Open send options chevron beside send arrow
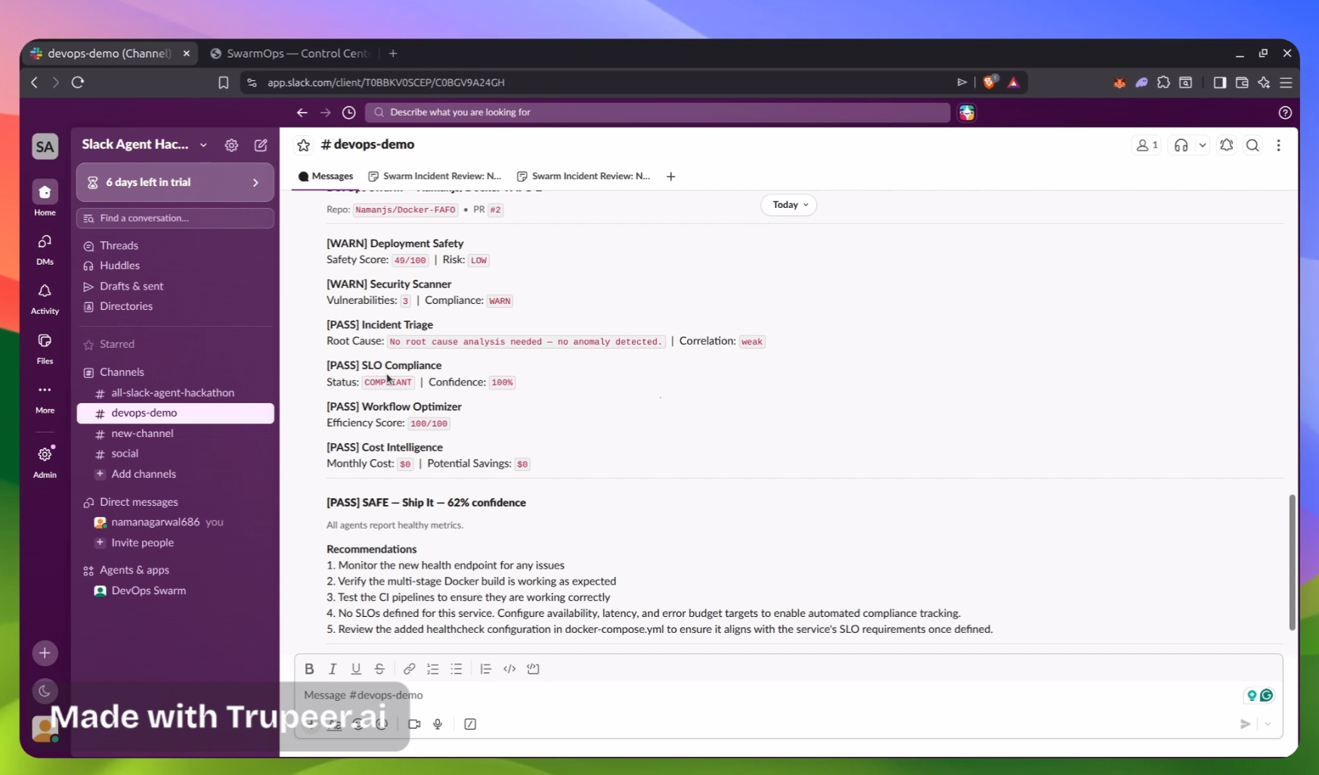 click(1268, 724)
